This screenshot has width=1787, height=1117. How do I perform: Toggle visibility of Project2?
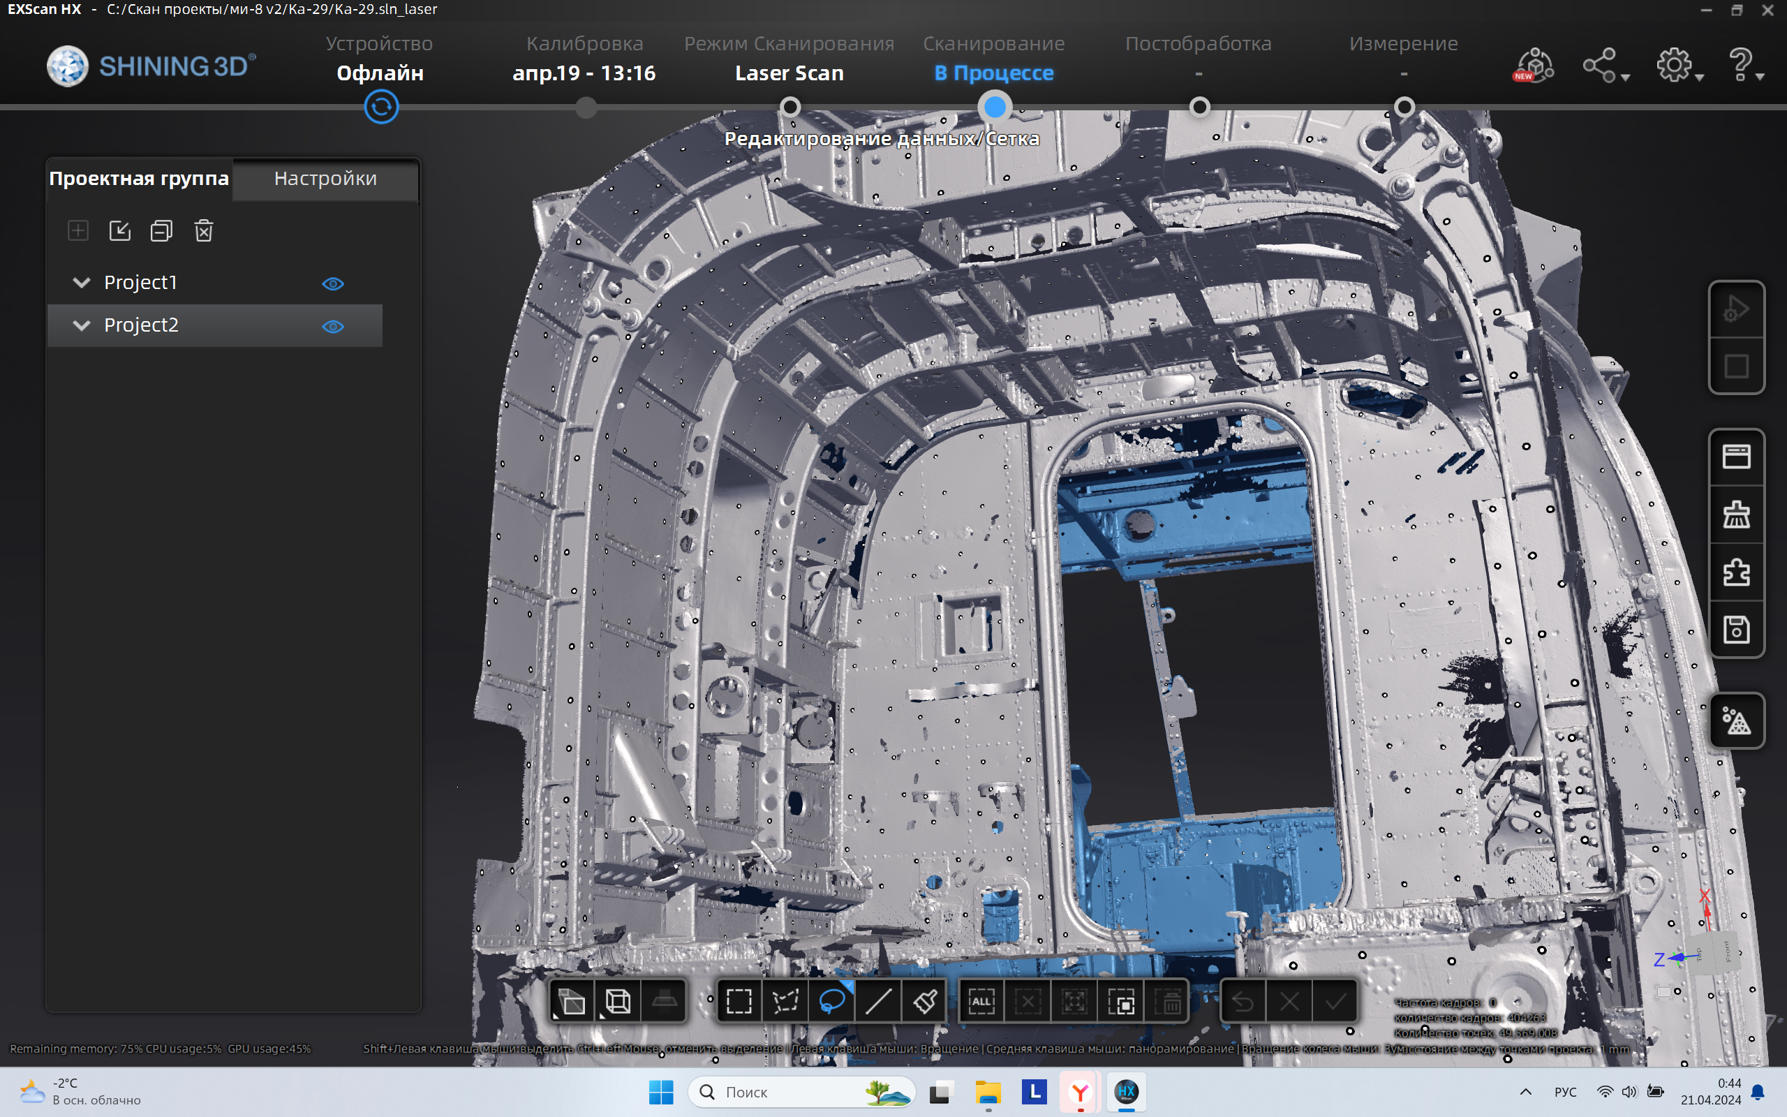333,327
